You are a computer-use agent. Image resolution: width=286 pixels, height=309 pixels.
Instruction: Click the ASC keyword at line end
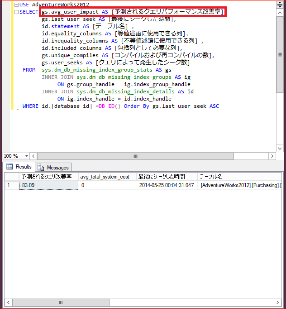214,106
